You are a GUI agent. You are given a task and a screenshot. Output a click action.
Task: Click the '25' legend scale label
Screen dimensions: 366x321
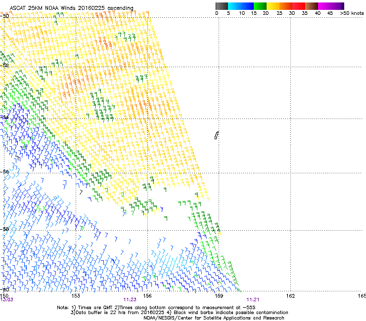[x=279, y=13]
